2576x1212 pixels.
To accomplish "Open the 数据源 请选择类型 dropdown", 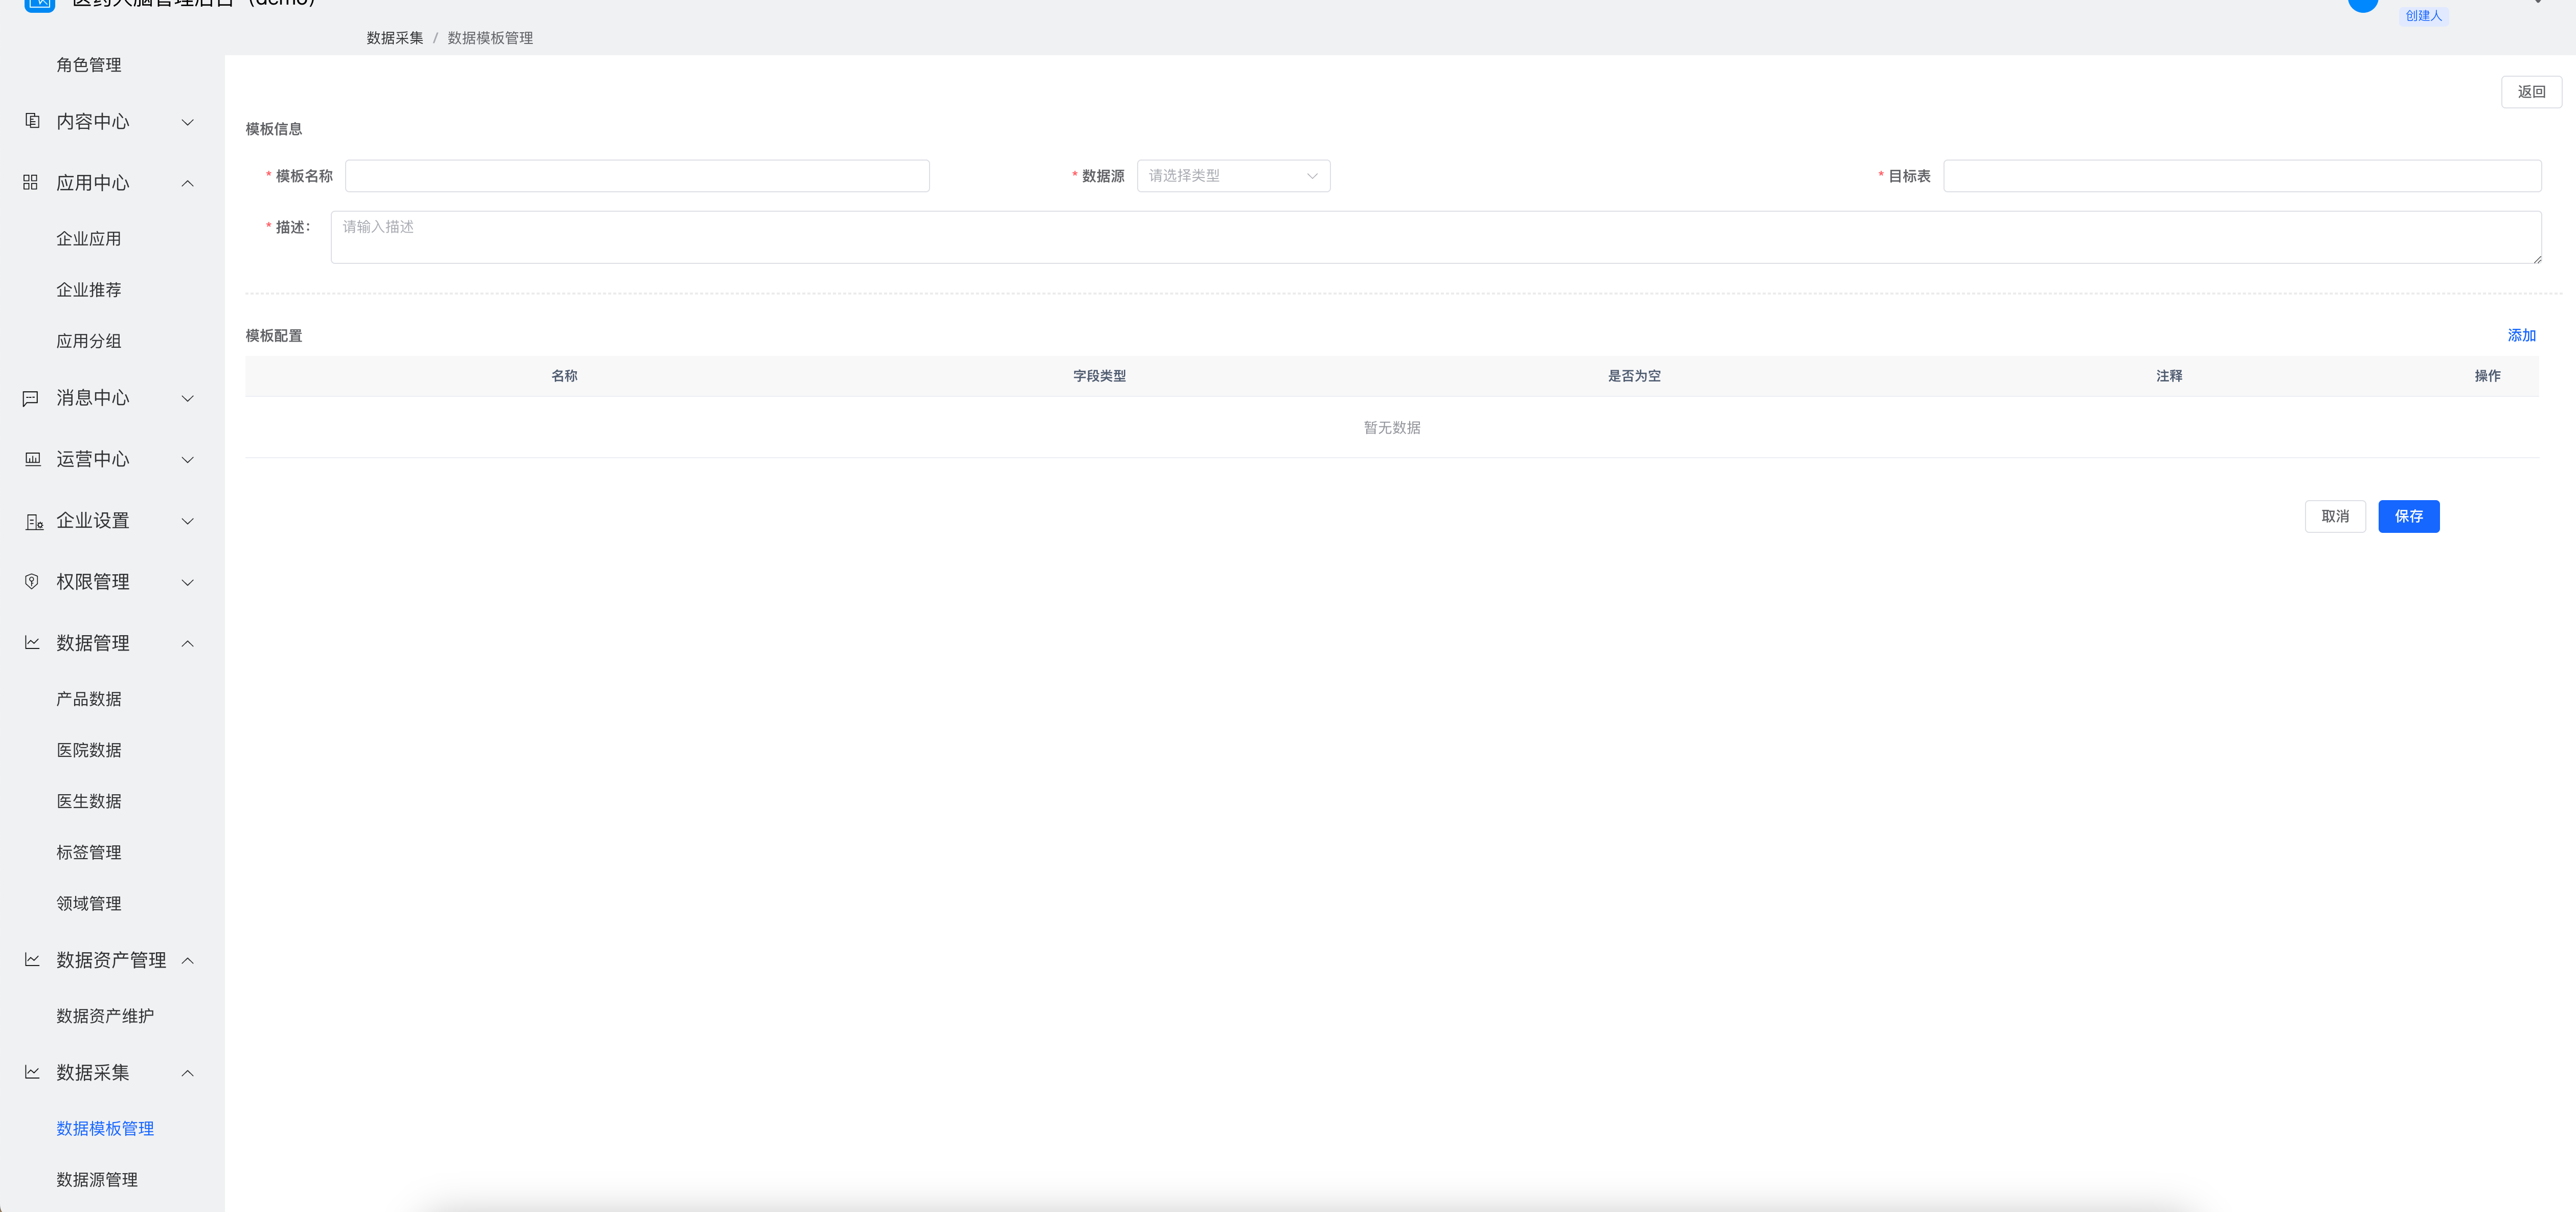I will [1233, 176].
